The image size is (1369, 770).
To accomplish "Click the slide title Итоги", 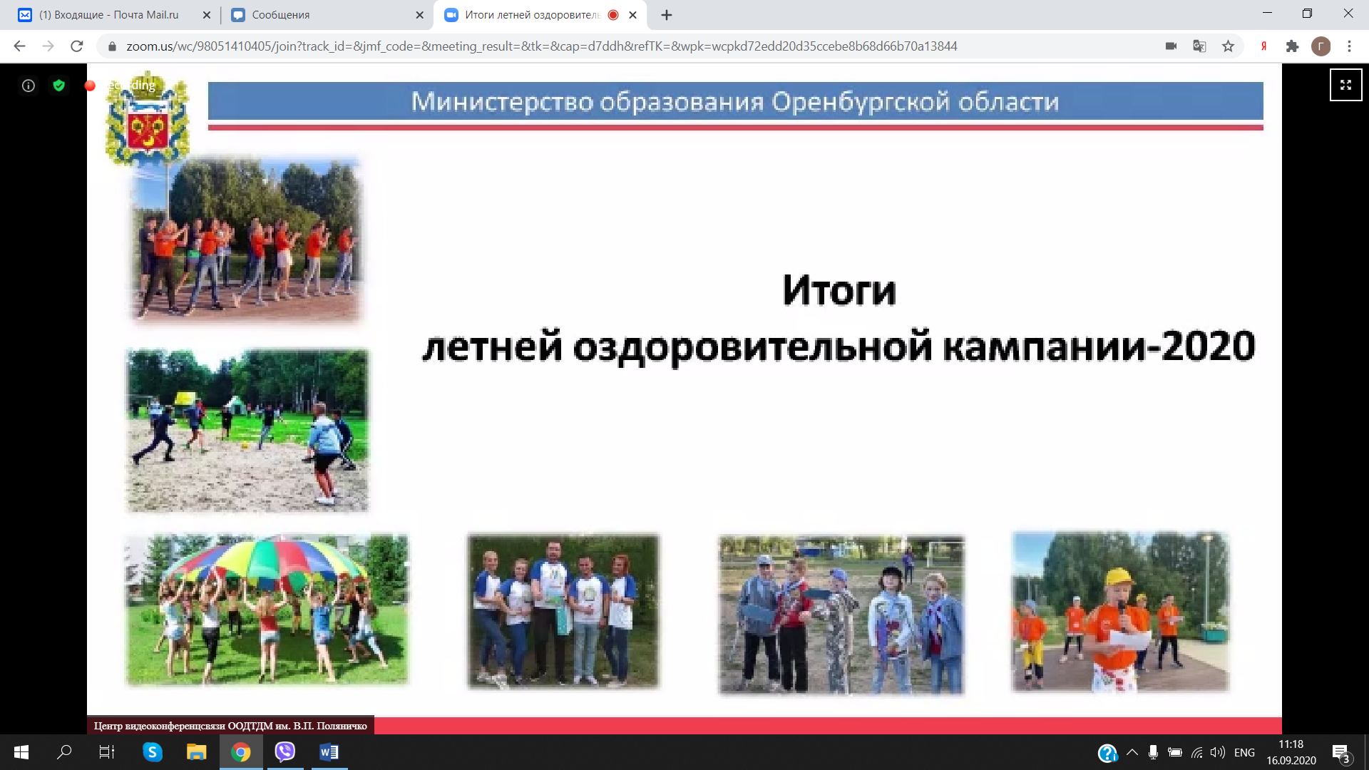I will point(839,290).
